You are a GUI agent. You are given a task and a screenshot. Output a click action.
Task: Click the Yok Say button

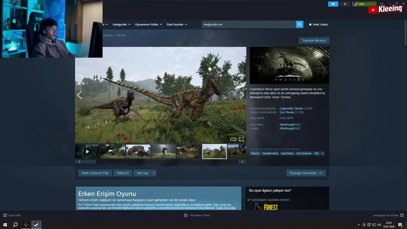pos(142,173)
